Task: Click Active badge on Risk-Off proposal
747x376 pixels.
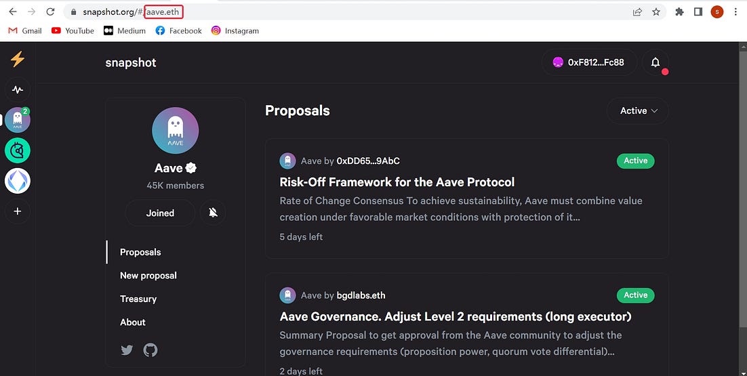Action: pyautogui.click(x=636, y=161)
